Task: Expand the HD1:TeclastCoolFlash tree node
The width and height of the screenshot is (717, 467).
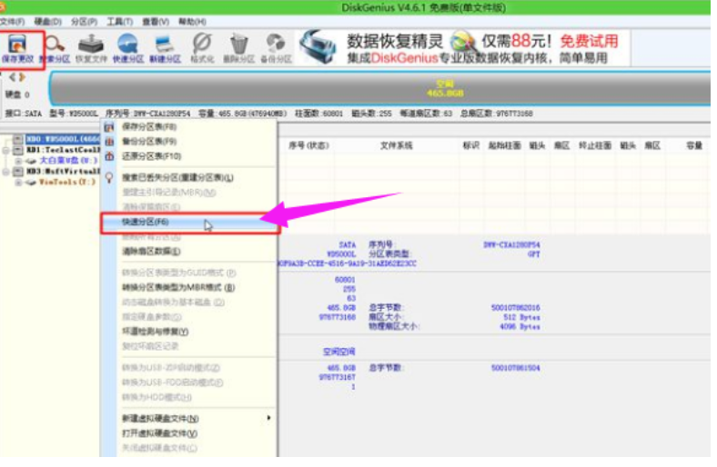Action: (x=6, y=150)
